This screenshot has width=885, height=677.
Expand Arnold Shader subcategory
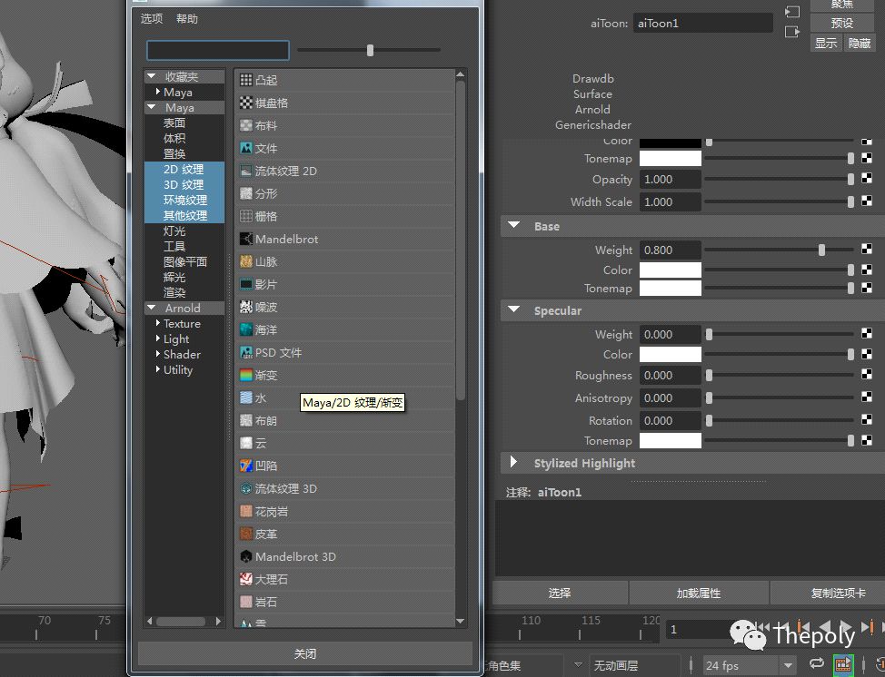(x=158, y=354)
